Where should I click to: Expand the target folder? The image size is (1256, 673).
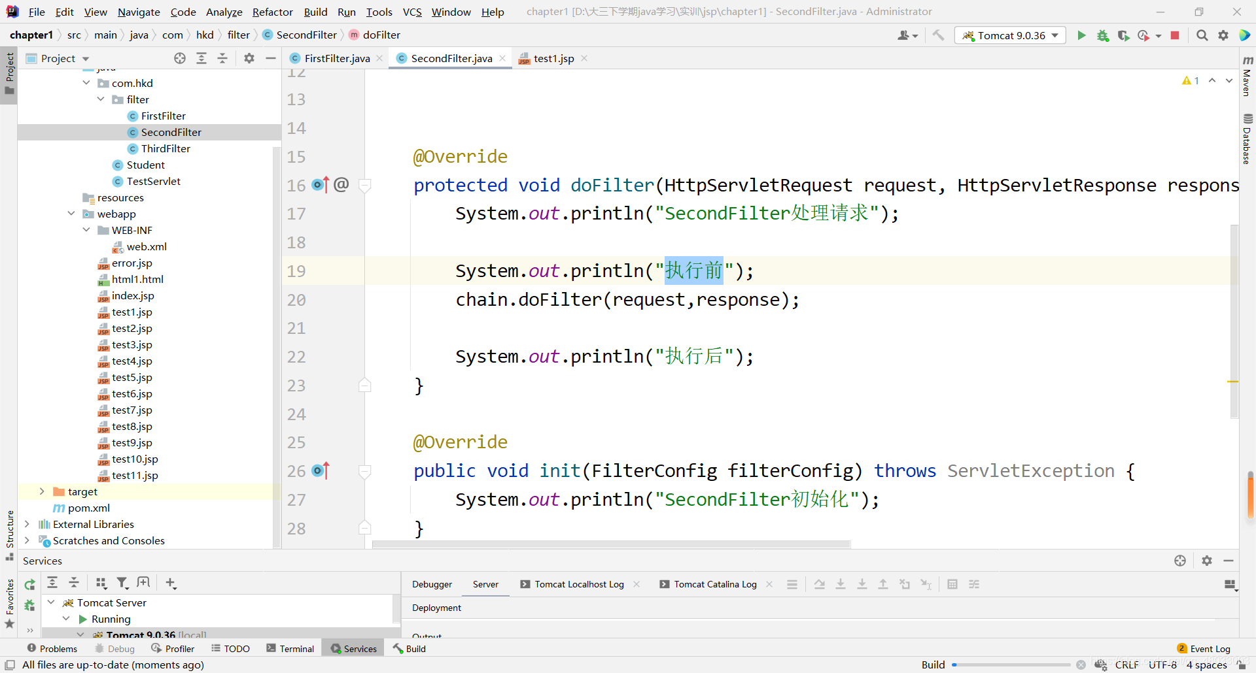(x=42, y=491)
